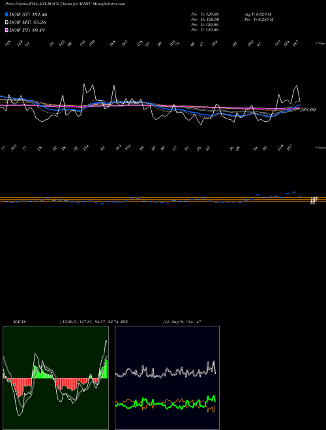Click the 'Pre V: 0.285 M' volume text
This screenshot has height=430, width=326.
(x=258, y=20)
